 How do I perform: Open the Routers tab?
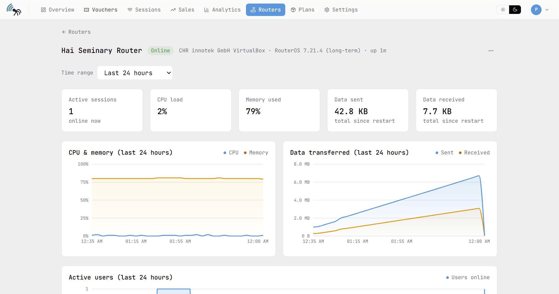point(265,10)
